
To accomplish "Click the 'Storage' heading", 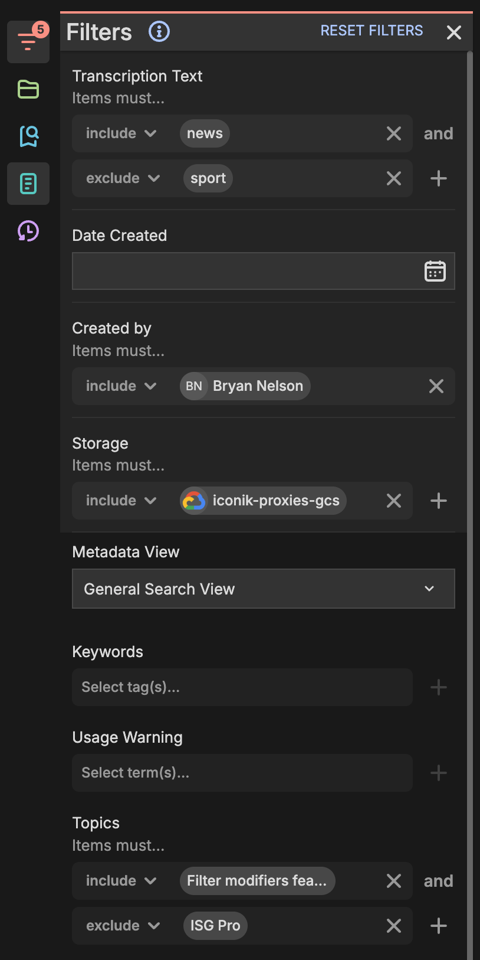I will point(100,443).
